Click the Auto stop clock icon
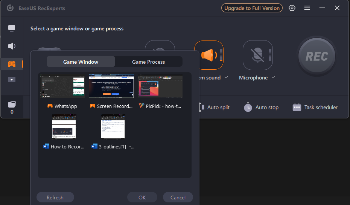 click(248, 107)
